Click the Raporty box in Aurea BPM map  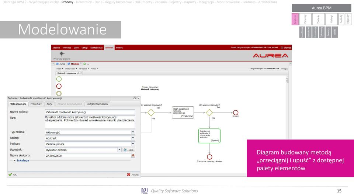click(341, 19)
